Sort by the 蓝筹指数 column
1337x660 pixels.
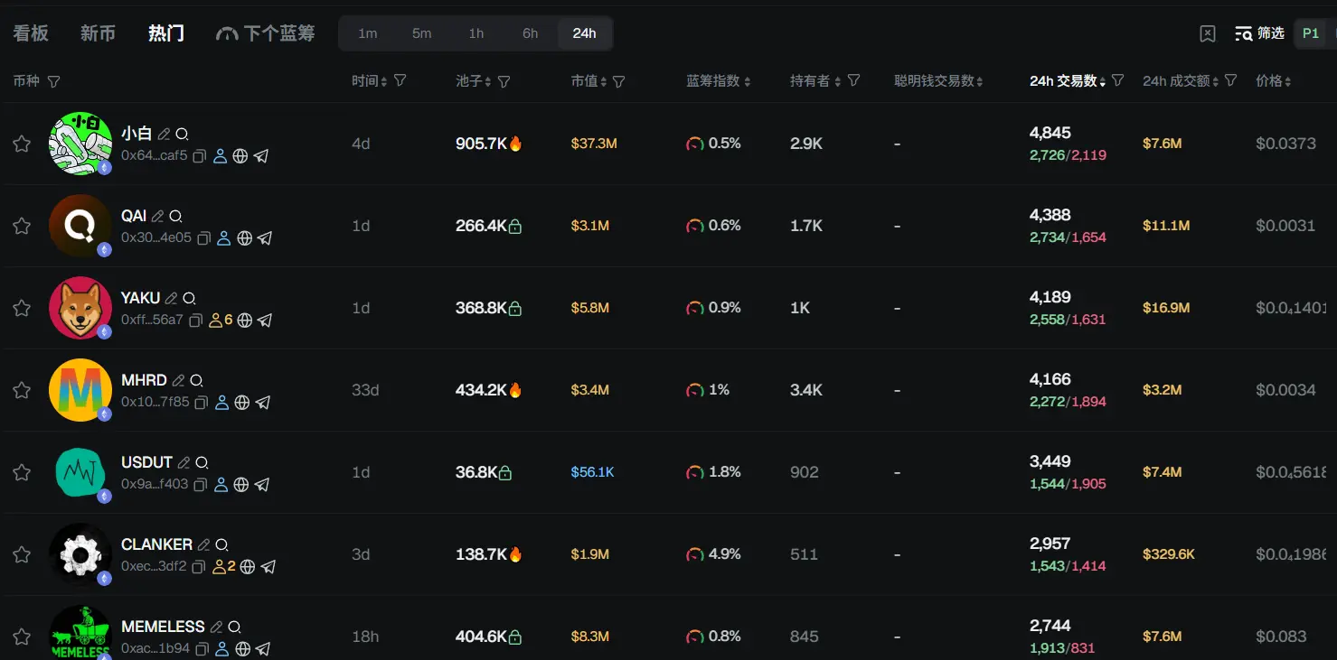click(x=719, y=81)
